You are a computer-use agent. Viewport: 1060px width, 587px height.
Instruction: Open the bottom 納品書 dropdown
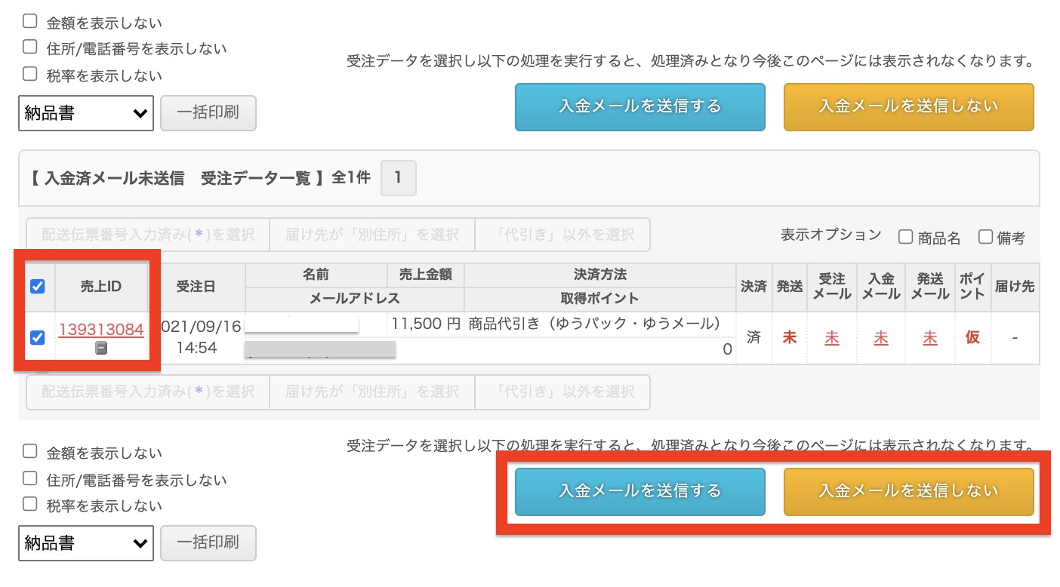[x=86, y=543]
